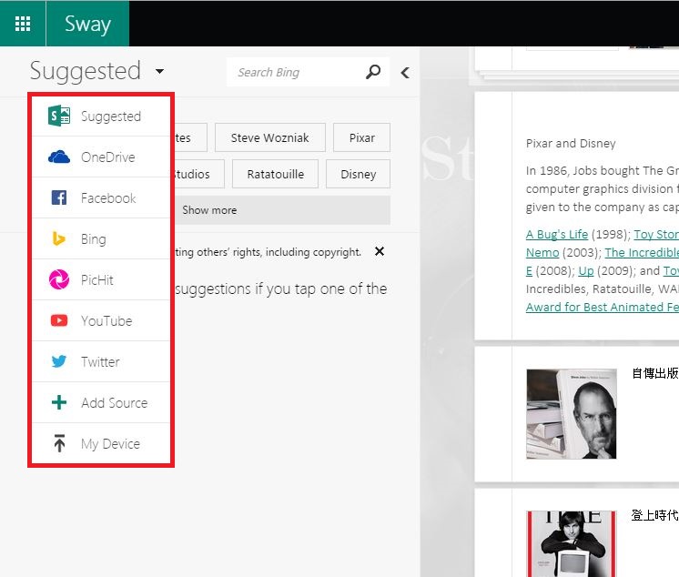679x577 pixels.
Task: Click the Suggested Sway icon in the menu
Action: click(x=59, y=116)
